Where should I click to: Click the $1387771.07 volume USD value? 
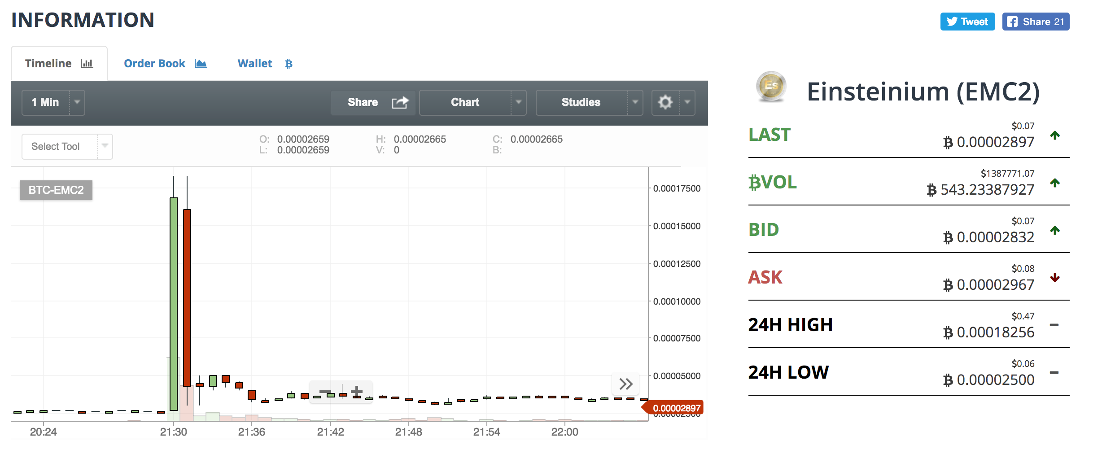(x=1007, y=174)
